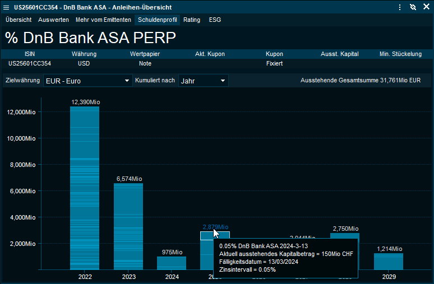Click the unlink/pin icon in title bar
Viewport: 434px width, 284px height.
point(413,7)
